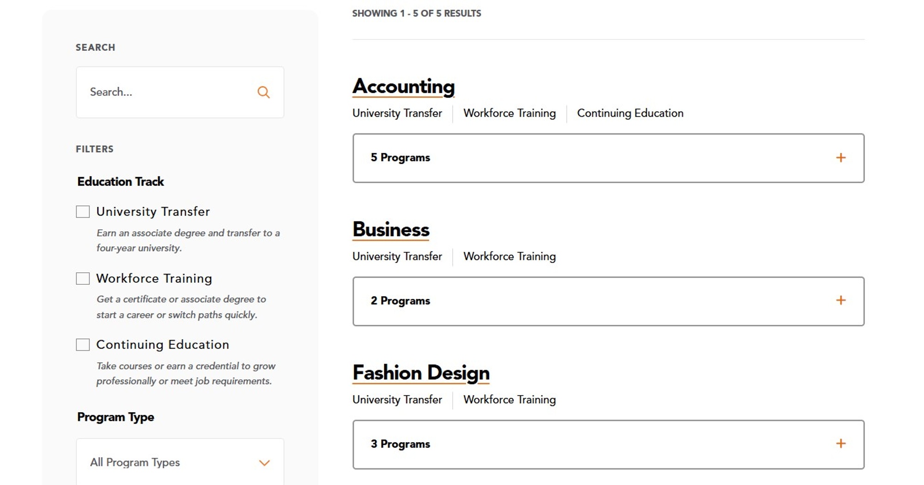This screenshot has height=485, width=924.
Task: Click Workforce Training tag under Business
Action: pos(510,257)
